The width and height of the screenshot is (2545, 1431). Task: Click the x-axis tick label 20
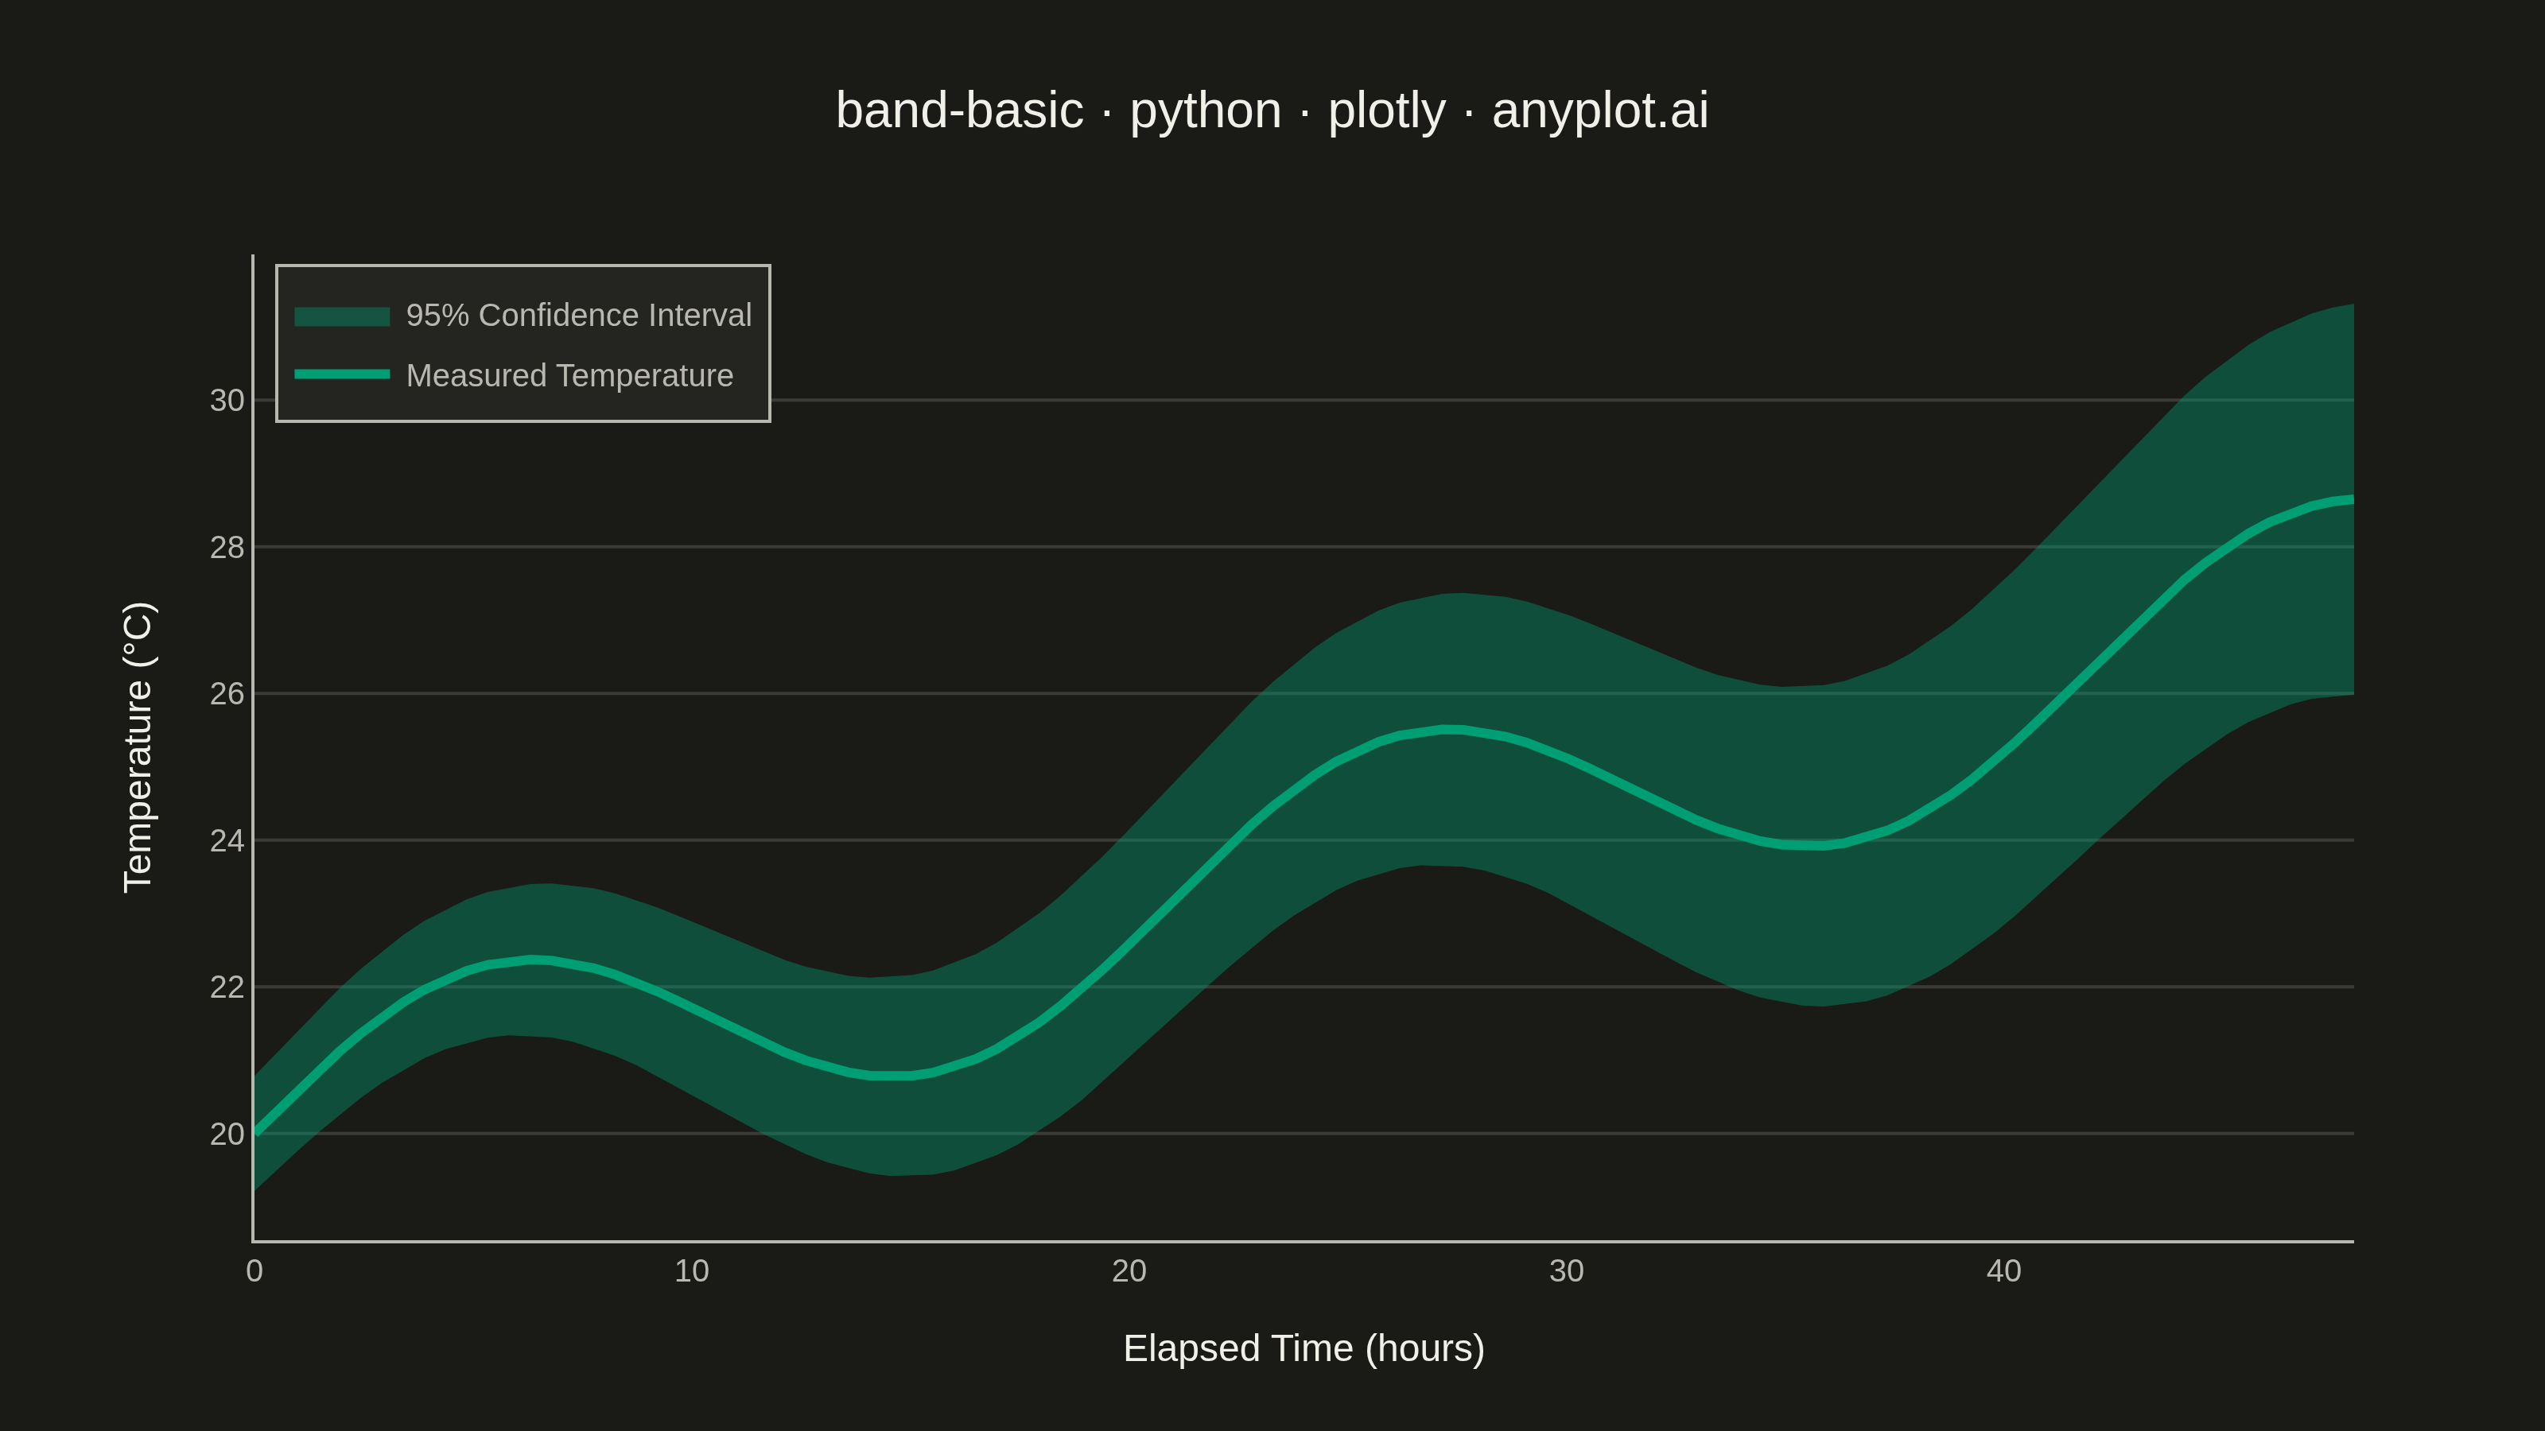(x=1129, y=1271)
